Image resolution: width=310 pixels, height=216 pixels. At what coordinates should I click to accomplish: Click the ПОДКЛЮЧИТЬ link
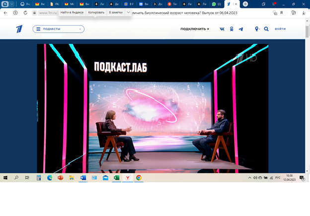195,29
